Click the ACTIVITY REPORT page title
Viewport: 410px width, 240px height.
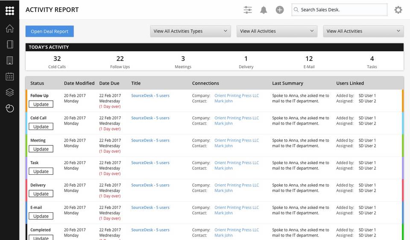coord(52,10)
